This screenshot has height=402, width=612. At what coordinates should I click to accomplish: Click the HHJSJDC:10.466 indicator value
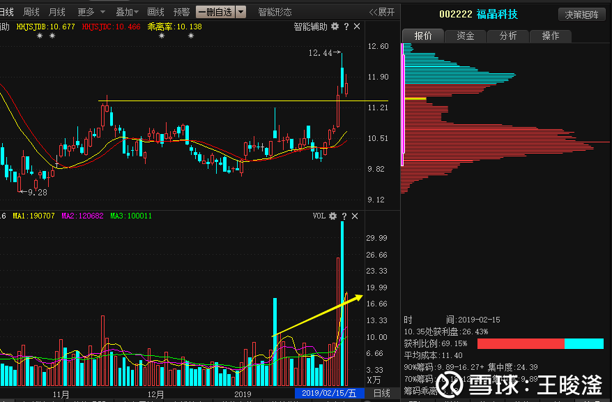112,27
